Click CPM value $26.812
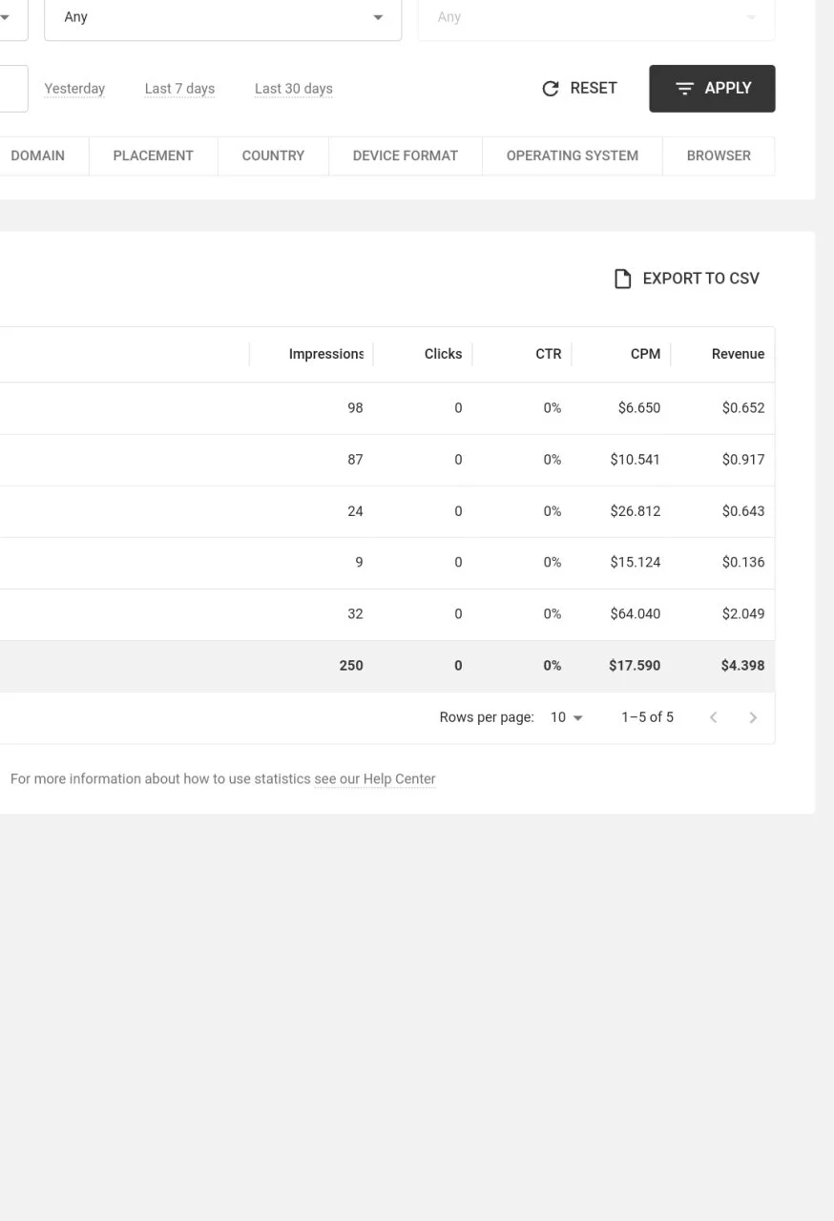This screenshot has height=1221, width=834. point(636,511)
